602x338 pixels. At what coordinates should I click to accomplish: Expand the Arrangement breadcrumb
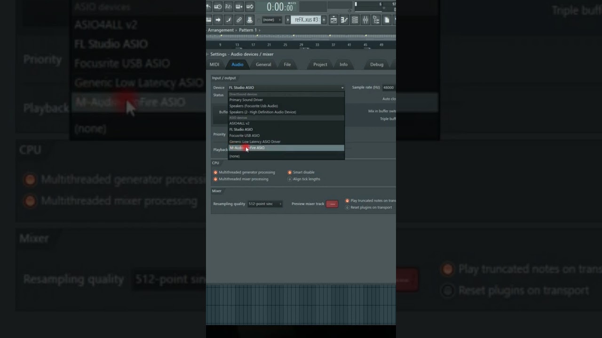pos(221,30)
